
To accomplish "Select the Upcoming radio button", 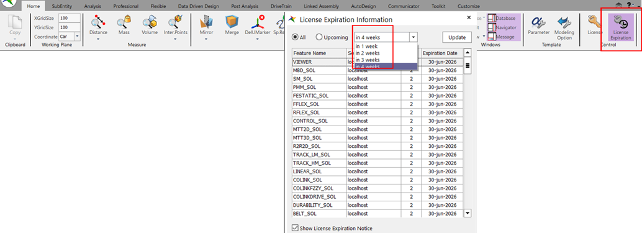I will click(319, 37).
